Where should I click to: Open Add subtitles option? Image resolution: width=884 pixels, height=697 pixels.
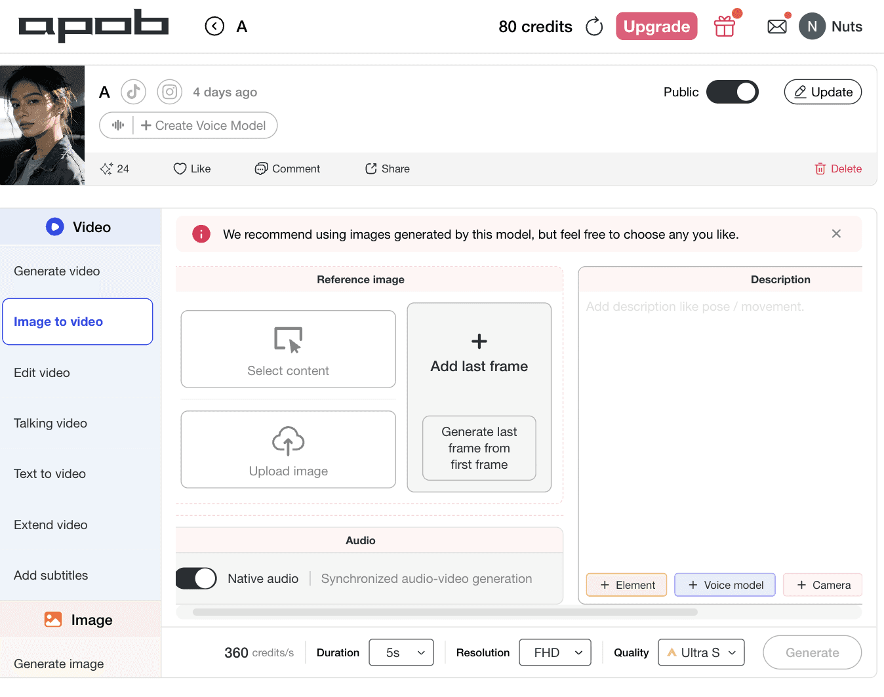[77, 576]
